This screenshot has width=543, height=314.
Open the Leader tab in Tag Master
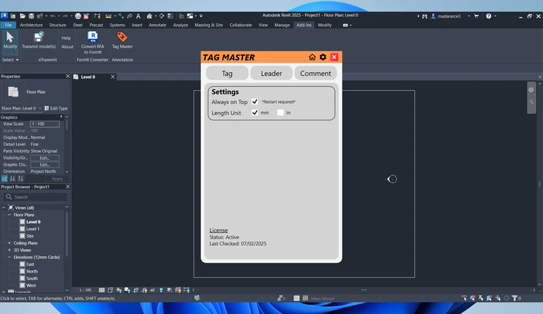point(271,73)
